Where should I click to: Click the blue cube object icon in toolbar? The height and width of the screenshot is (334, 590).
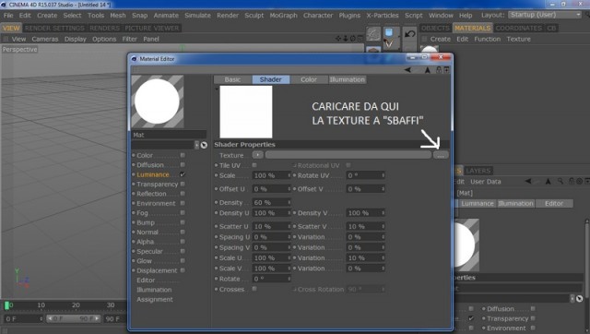pos(389,32)
